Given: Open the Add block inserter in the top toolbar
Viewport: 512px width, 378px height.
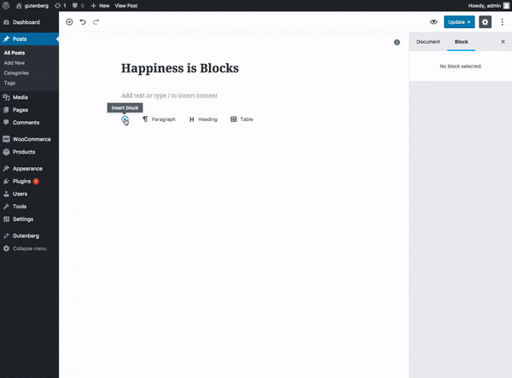Looking at the screenshot, I should click(x=69, y=21).
